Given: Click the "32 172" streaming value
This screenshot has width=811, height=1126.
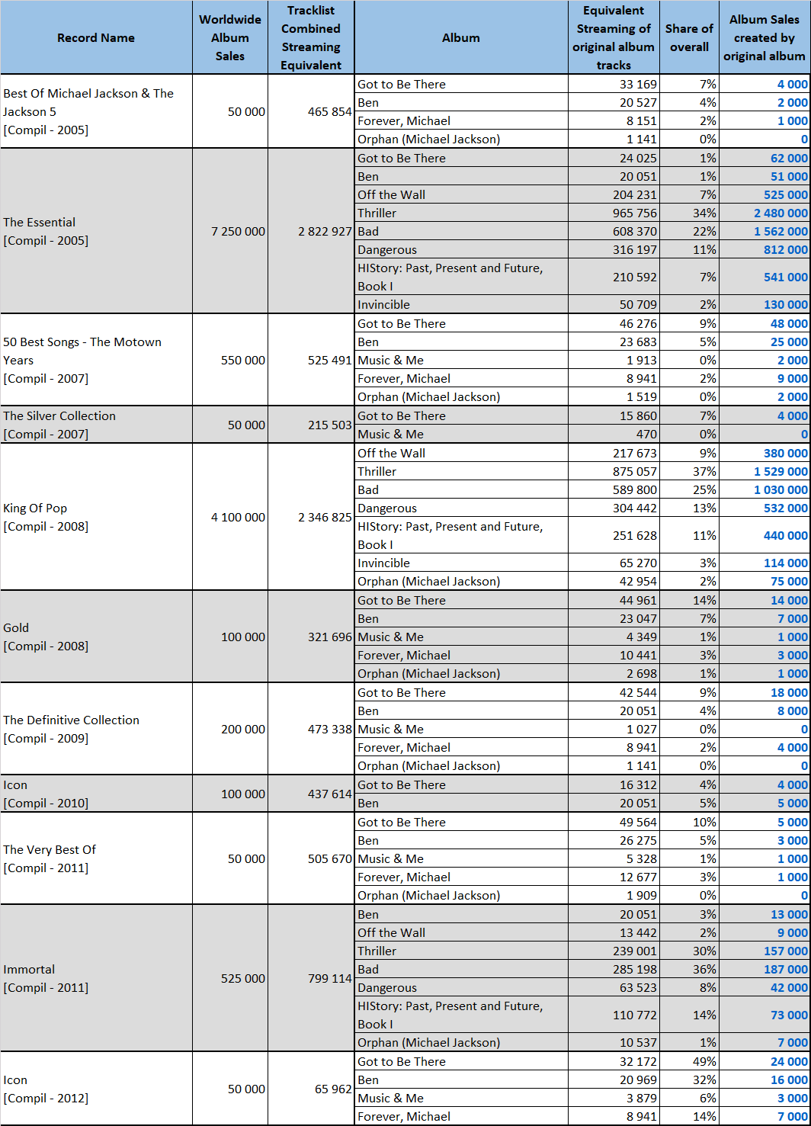Looking at the screenshot, I should [x=637, y=1061].
